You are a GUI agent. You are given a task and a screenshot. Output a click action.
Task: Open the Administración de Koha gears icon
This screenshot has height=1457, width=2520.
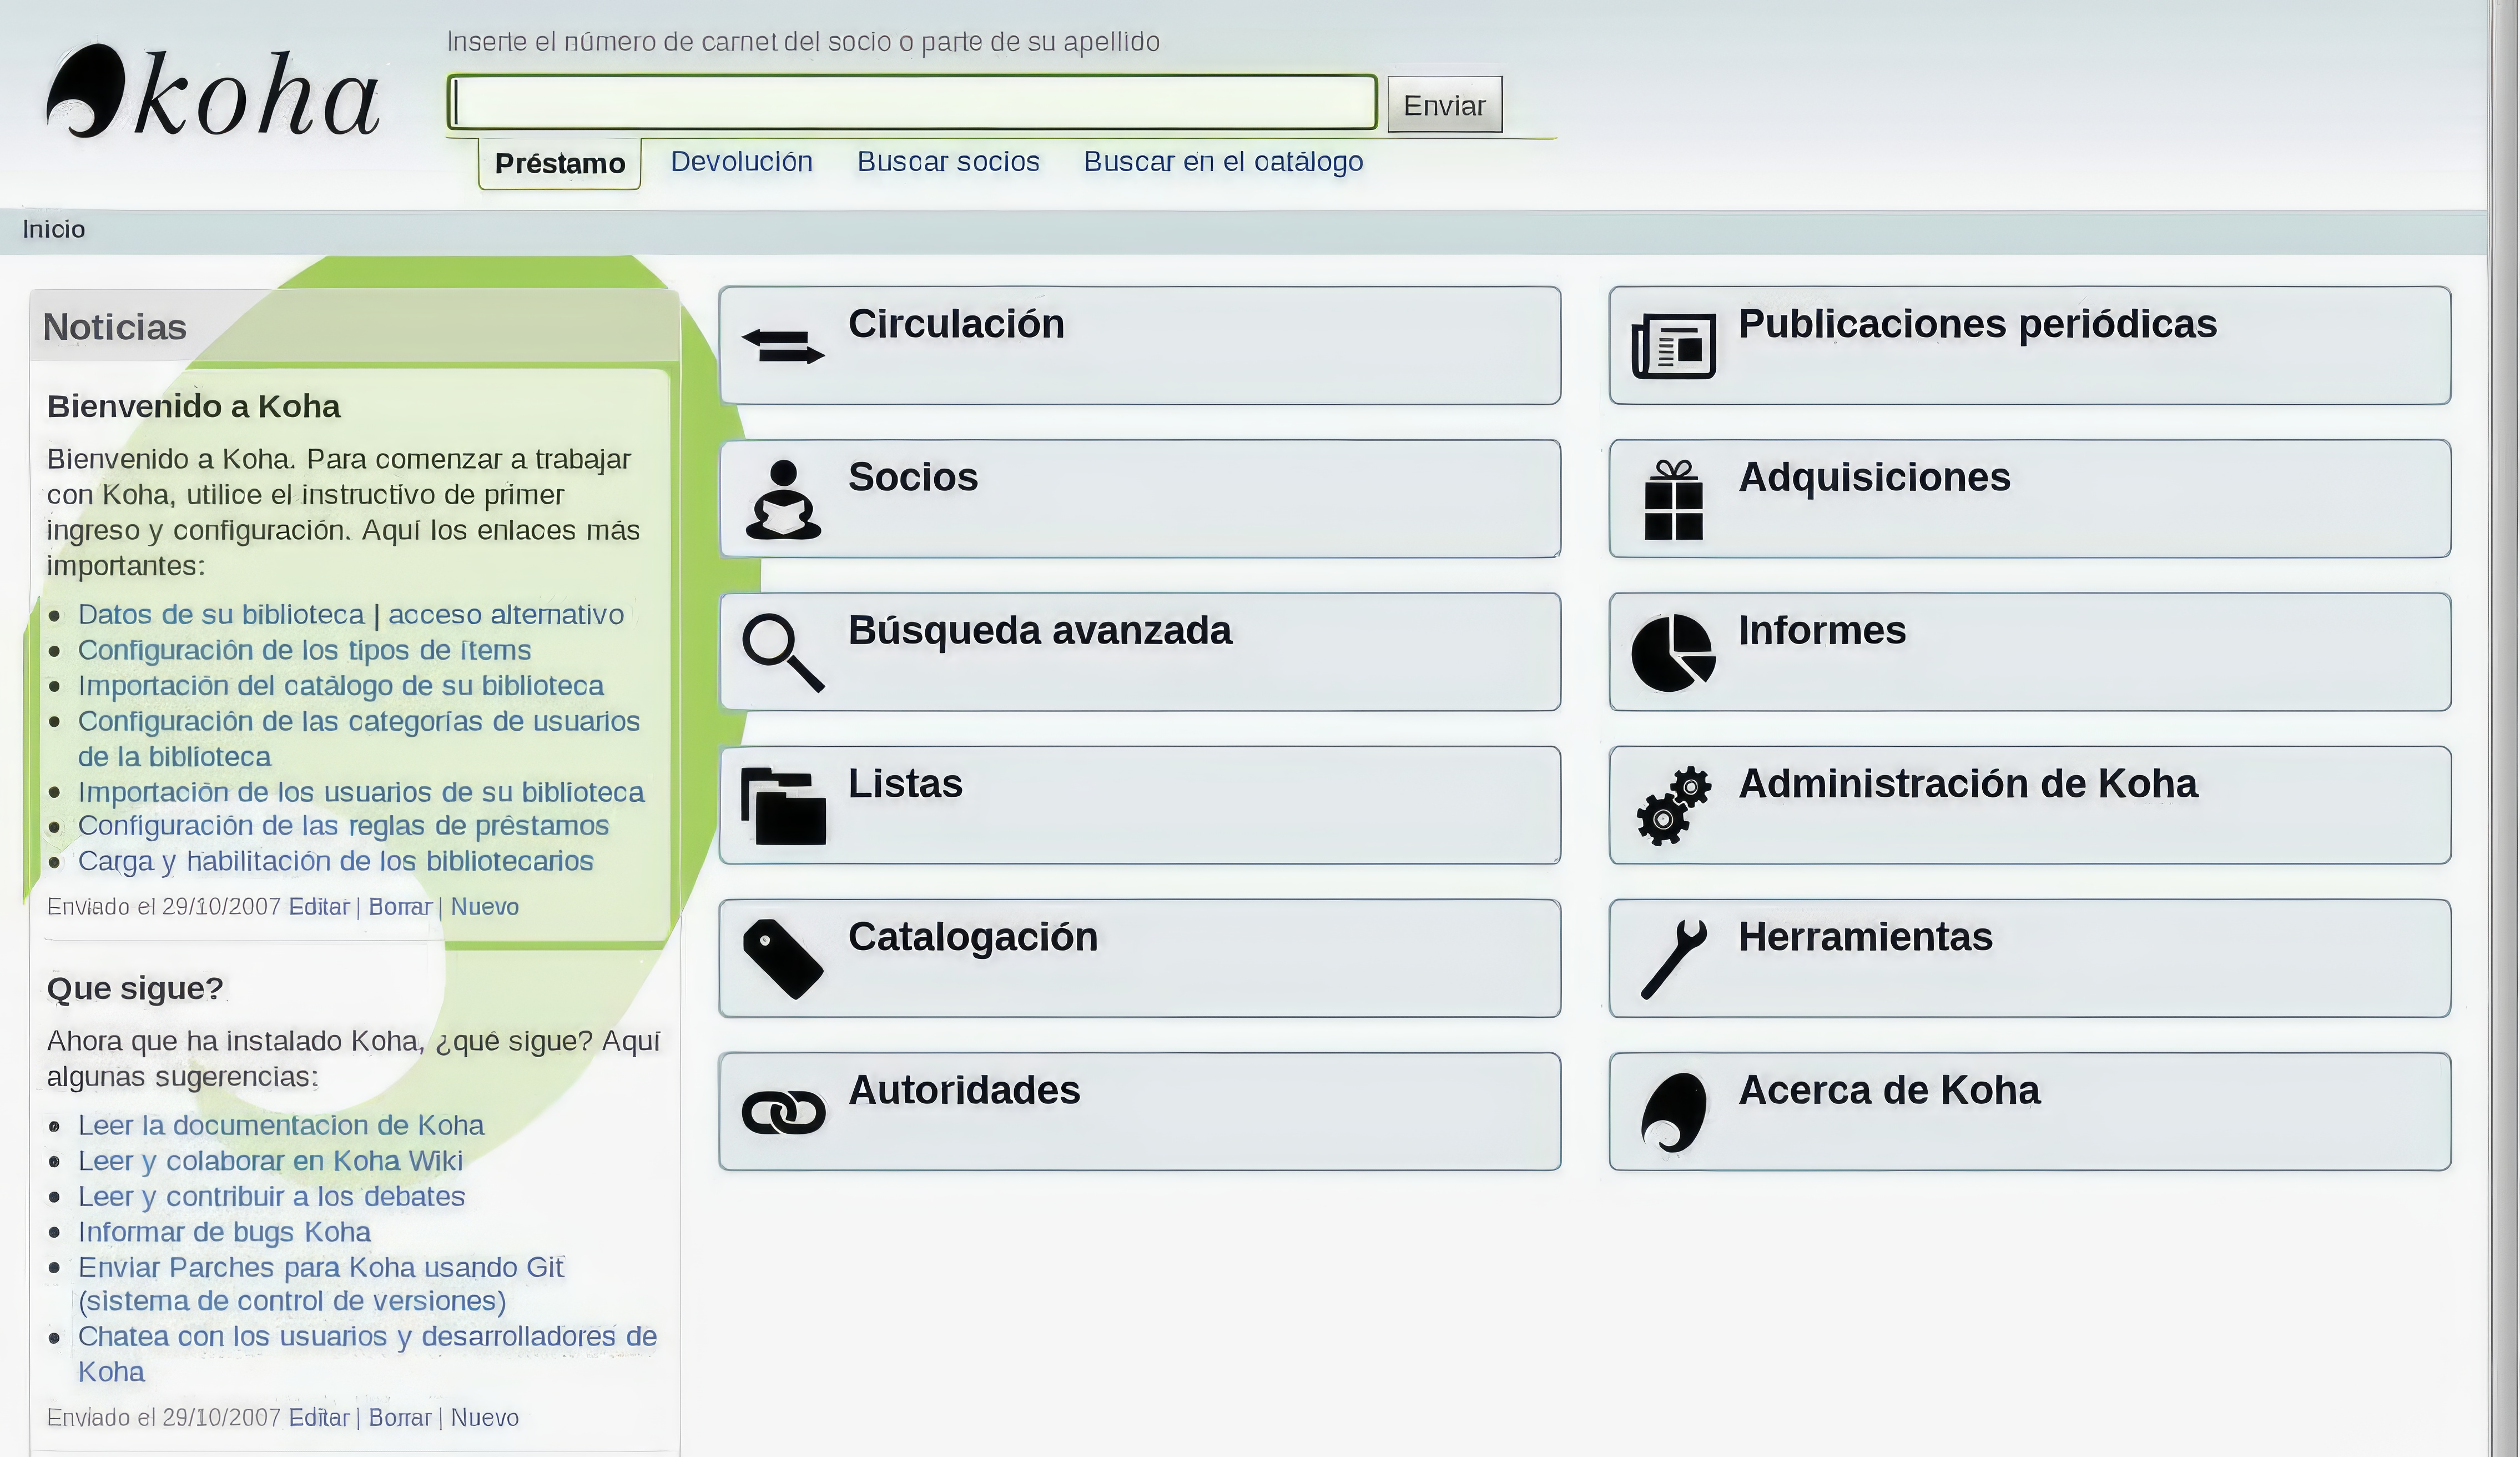(x=1673, y=806)
